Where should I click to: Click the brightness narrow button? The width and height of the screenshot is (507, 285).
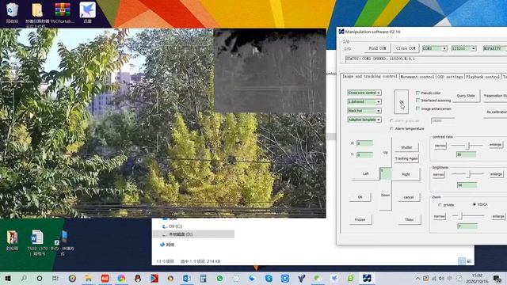coord(438,175)
